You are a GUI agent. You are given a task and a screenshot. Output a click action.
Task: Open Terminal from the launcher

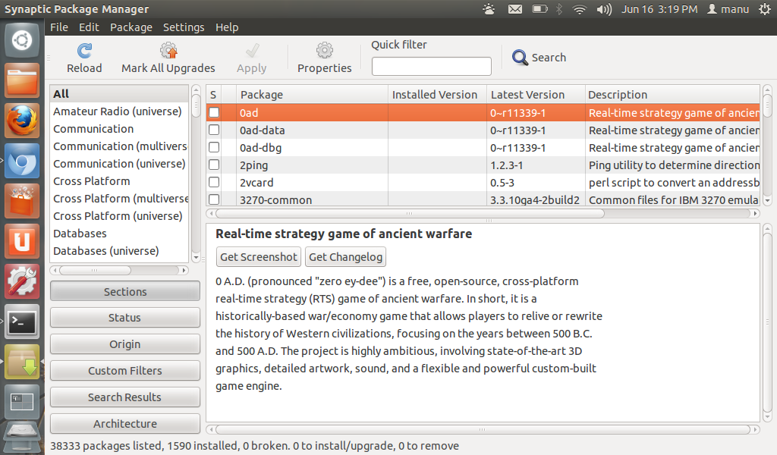pyautogui.click(x=22, y=322)
